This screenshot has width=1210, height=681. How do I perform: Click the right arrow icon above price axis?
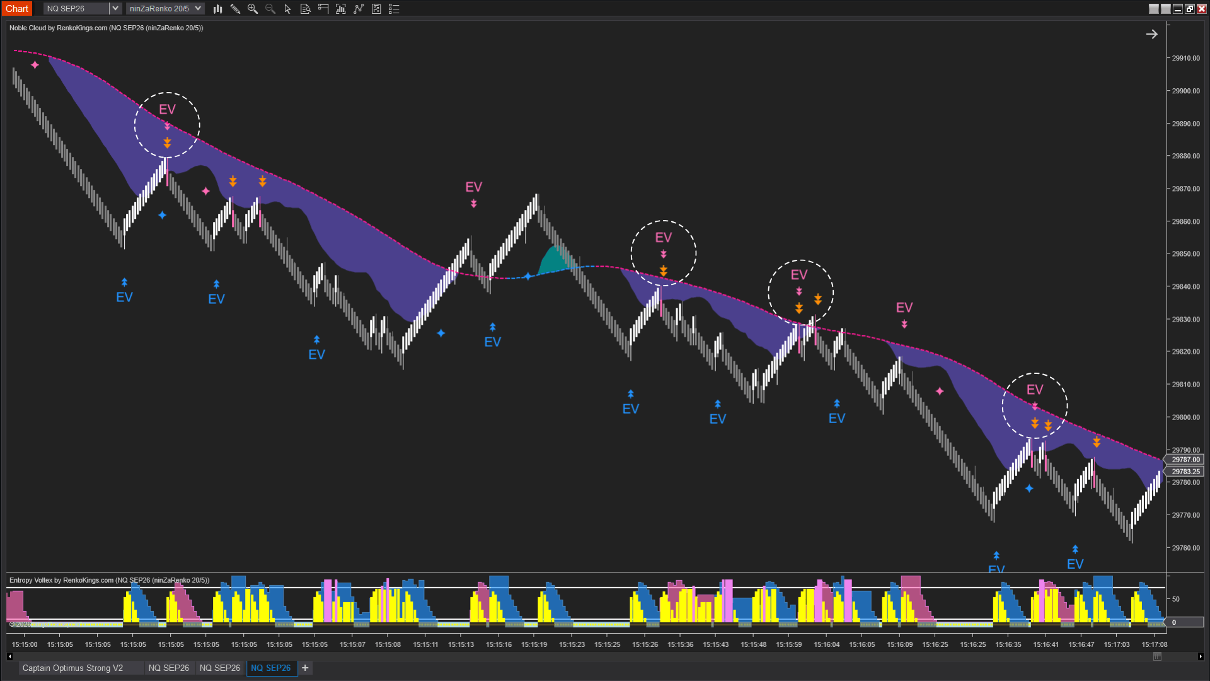pos(1151,34)
